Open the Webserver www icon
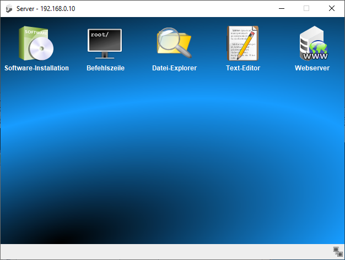 click(x=314, y=43)
